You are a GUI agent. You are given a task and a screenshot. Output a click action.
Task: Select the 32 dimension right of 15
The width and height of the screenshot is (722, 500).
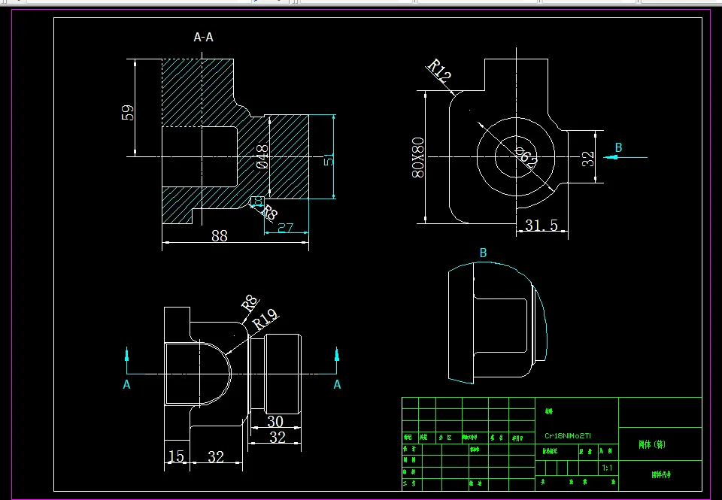point(216,456)
